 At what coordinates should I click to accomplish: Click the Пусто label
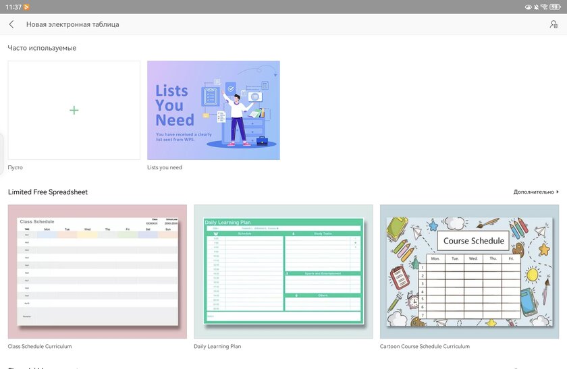15,167
